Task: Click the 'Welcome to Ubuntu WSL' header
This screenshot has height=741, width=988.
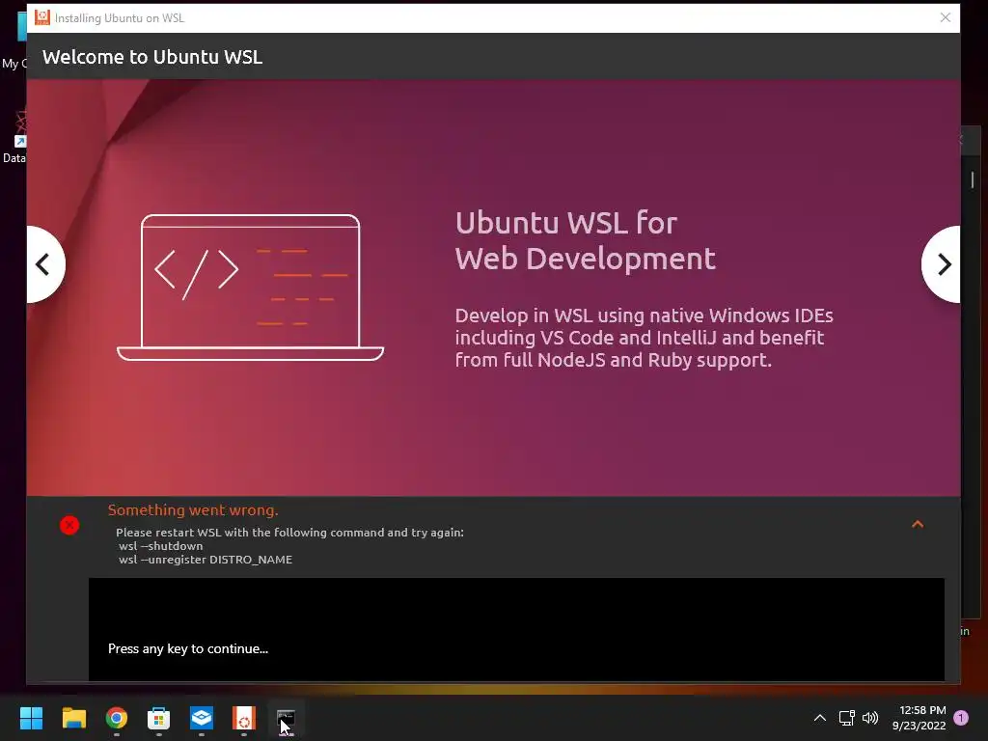Action: point(152,57)
